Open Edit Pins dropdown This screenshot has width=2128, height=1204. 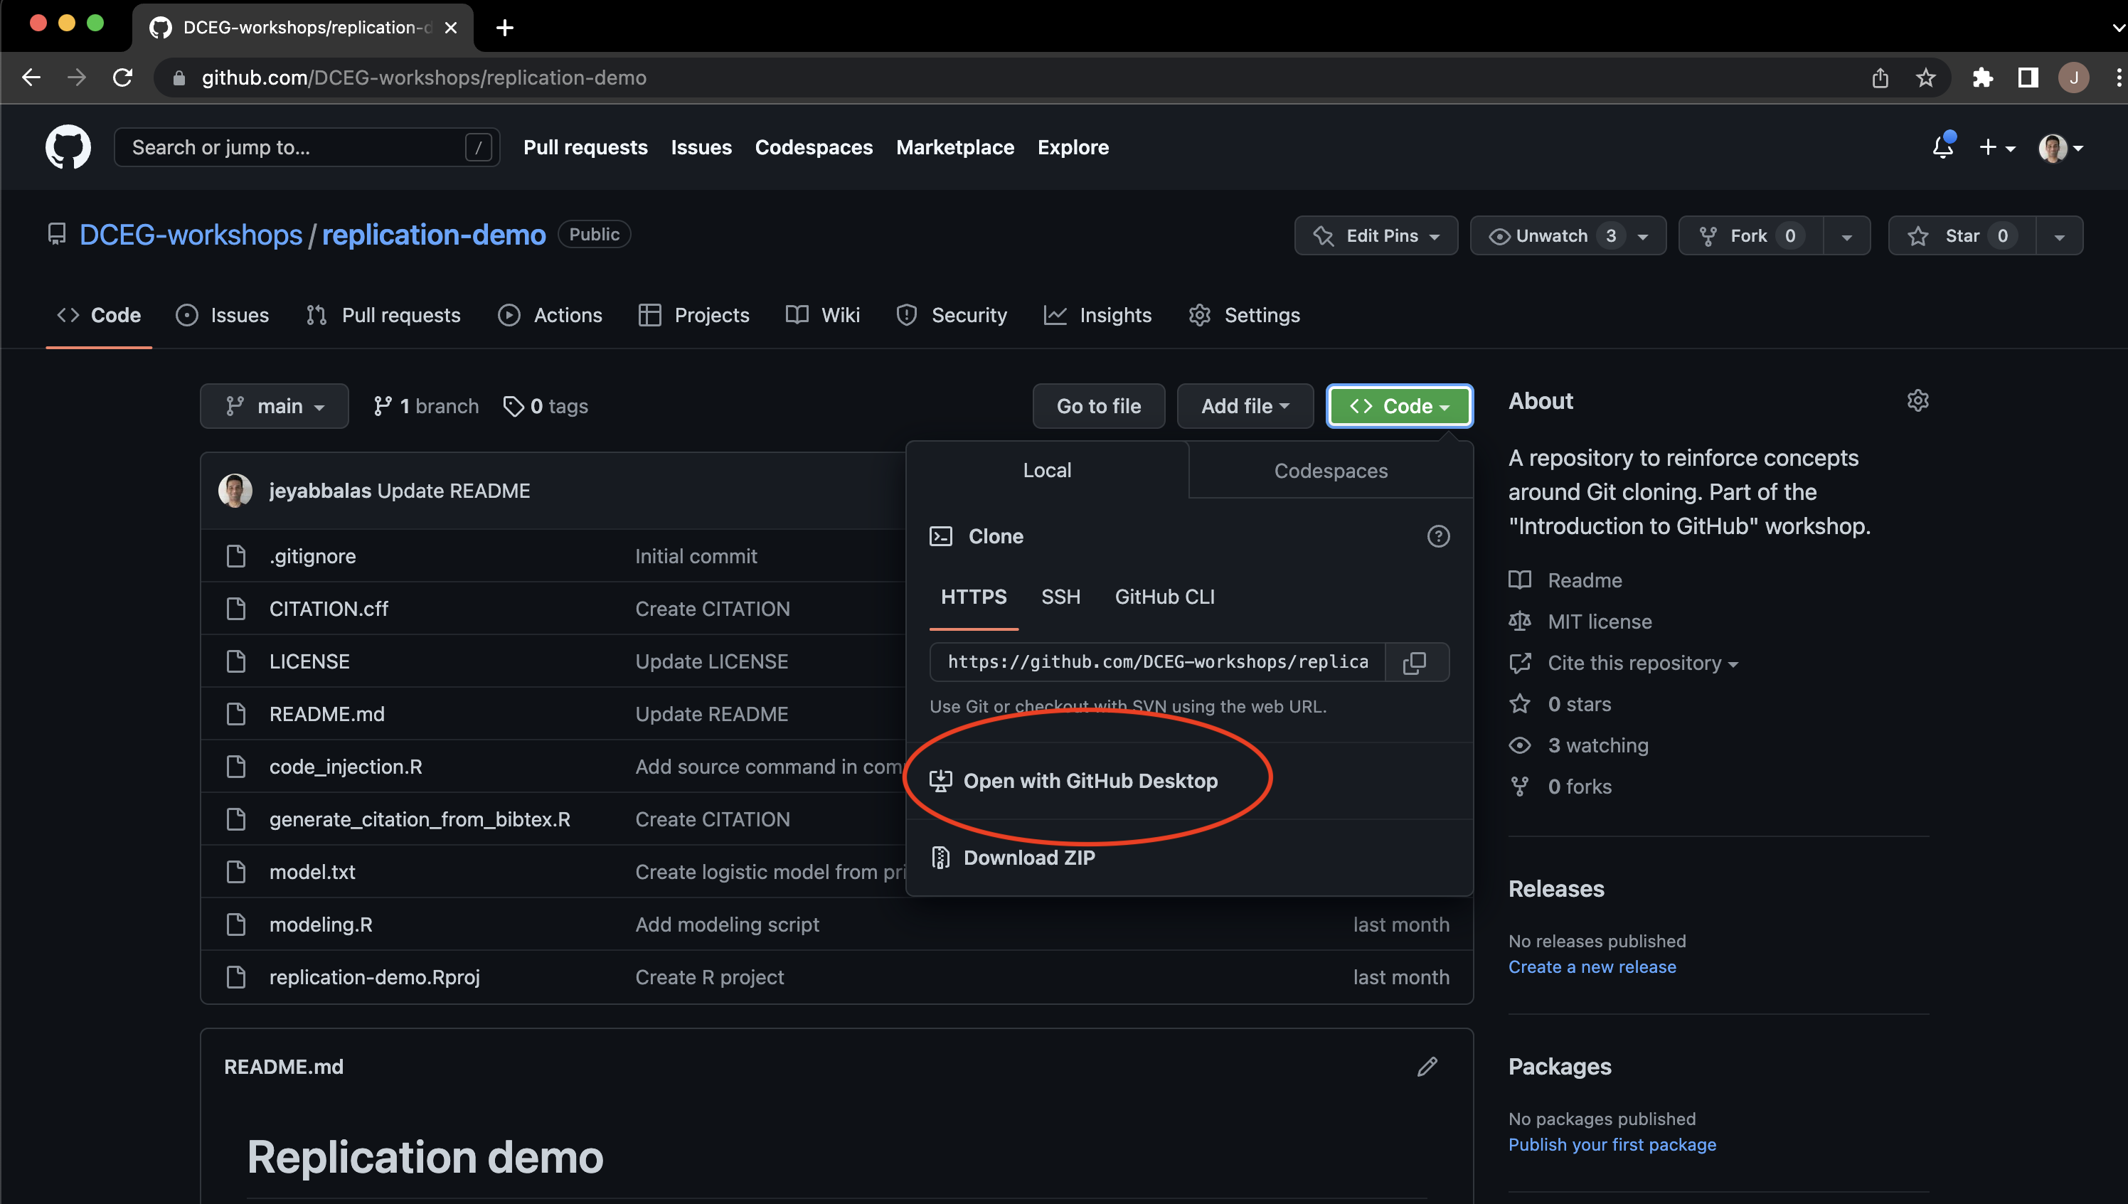point(1376,235)
